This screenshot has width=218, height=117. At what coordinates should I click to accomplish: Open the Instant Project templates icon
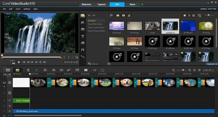click(x=83, y=22)
